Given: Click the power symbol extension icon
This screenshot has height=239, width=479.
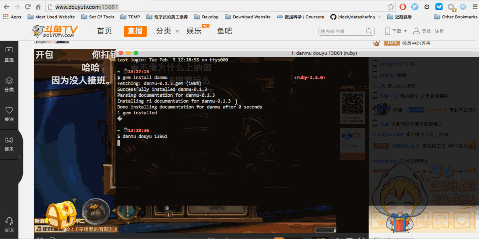Looking at the screenshot, I should tap(427, 7).
